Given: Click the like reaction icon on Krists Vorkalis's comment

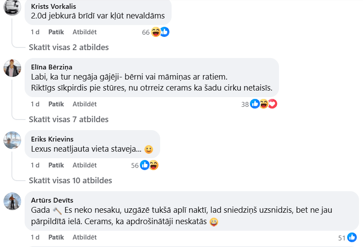Looking at the screenshot, I should tap(165, 32).
